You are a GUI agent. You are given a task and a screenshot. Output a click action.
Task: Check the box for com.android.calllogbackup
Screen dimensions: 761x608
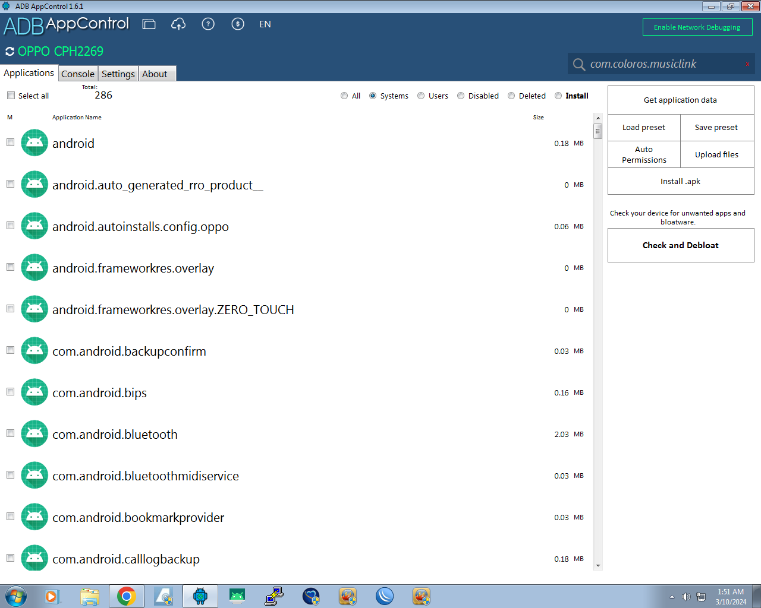coord(10,558)
